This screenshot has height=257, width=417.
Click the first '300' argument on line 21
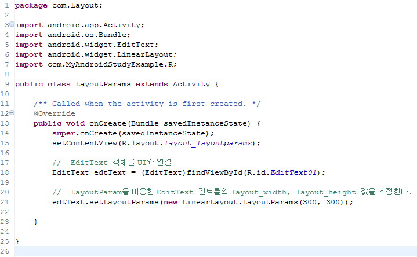click(x=309, y=202)
